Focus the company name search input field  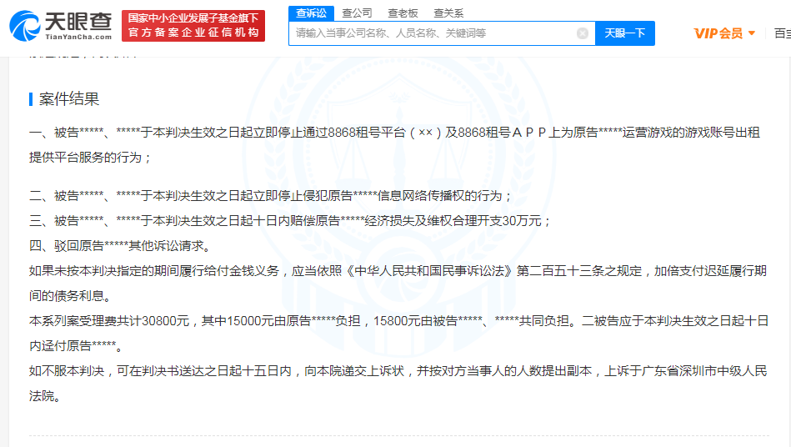pos(433,33)
